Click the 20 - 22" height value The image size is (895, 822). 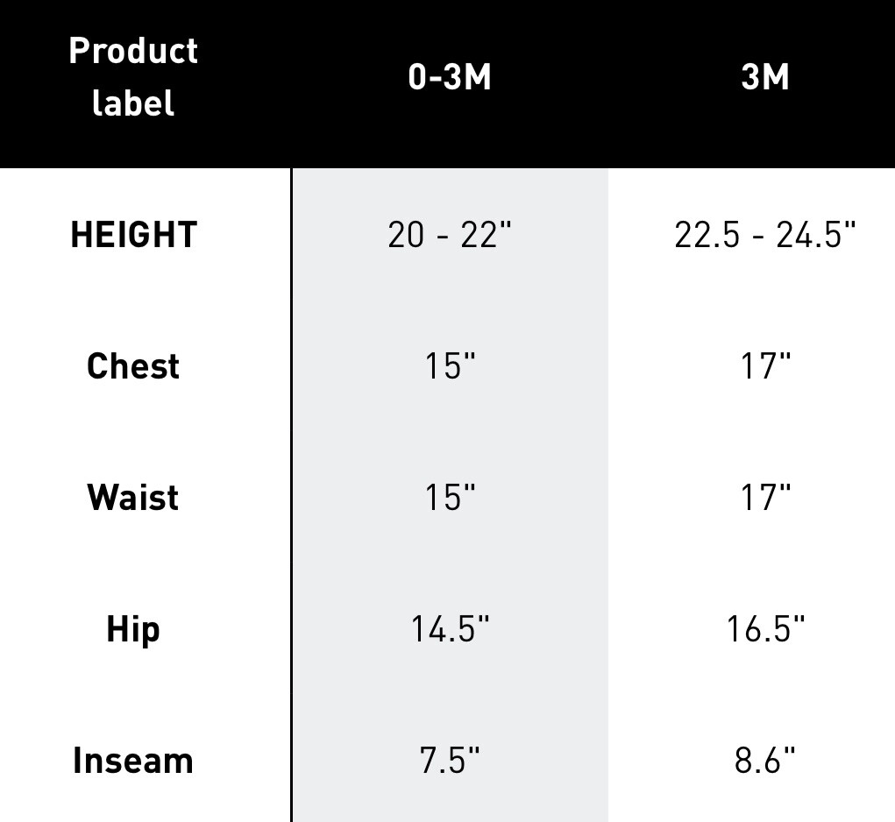pos(450,235)
